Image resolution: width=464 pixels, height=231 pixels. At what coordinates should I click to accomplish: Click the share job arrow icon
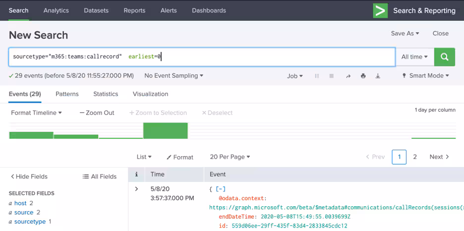[348, 76]
